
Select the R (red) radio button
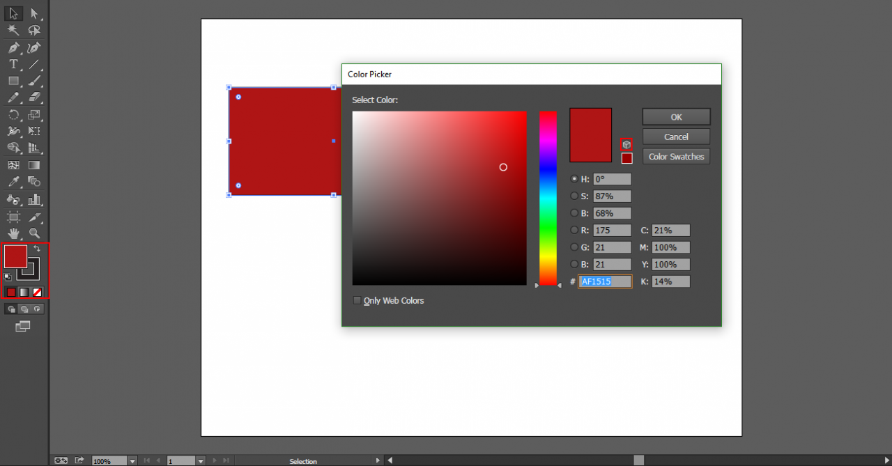pos(574,230)
